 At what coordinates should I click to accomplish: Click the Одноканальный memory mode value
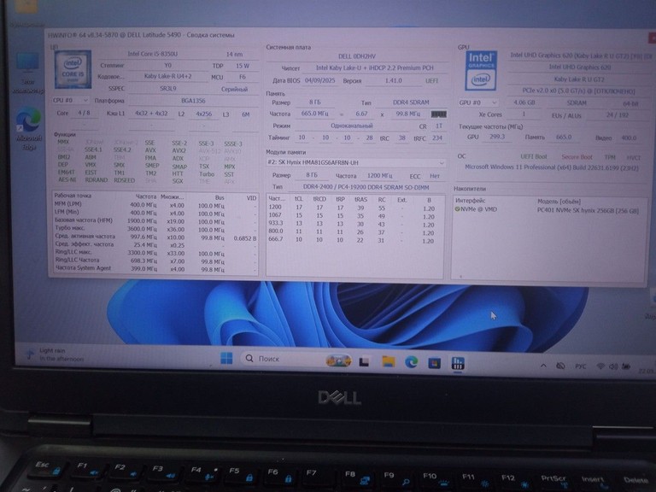(x=351, y=126)
